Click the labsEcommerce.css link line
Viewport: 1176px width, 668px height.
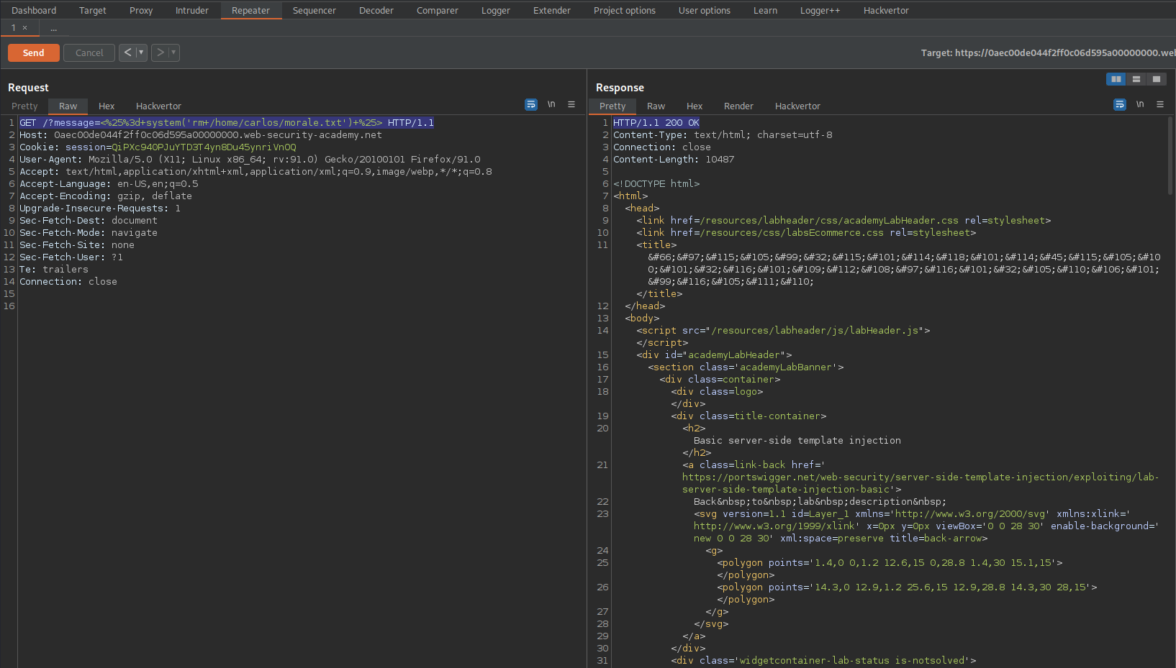click(806, 232)
